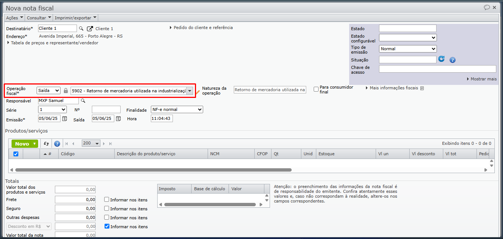This screenshot has width=503, height=239.
Task: Click the help icon next to Situação
Action: click(x=452, y=60)
